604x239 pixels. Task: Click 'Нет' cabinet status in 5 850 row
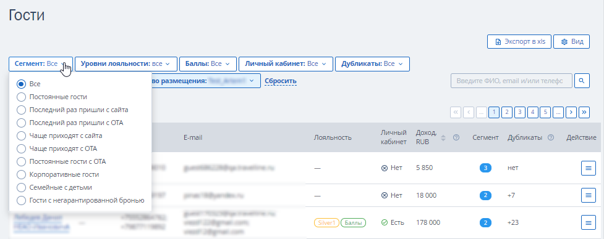[391, 168]
